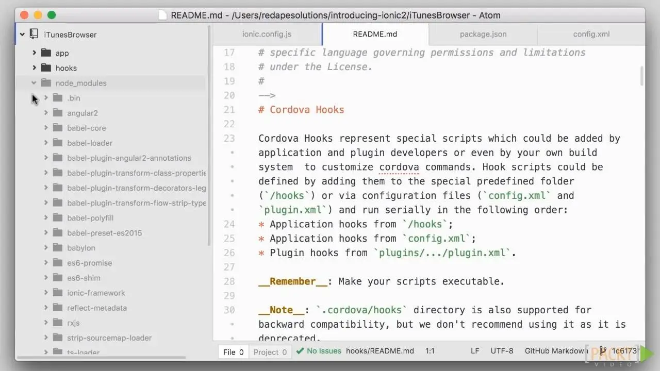Click the babel-loader folder icon
Image resolution: width=660 pixels, height=371 pixels.
58,142
